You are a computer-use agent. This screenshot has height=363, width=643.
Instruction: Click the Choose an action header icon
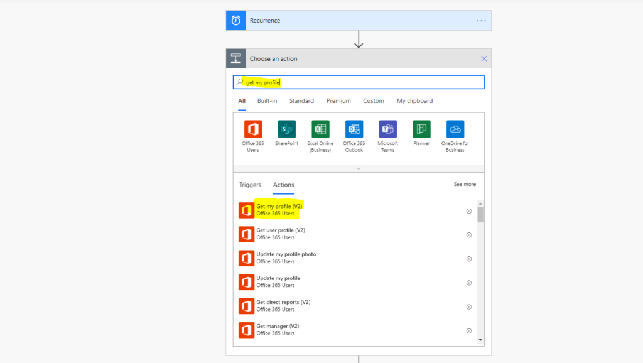pyautogui.click(x=236, y=58)
